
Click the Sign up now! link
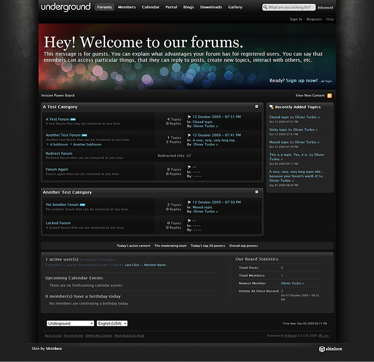point(302,81)
